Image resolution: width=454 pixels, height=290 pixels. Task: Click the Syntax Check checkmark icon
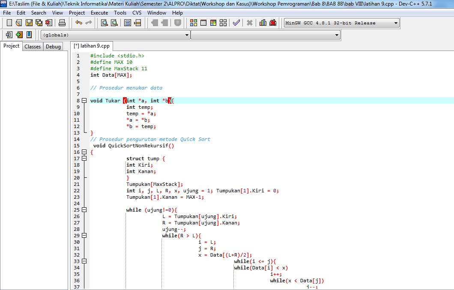point(236,23)
